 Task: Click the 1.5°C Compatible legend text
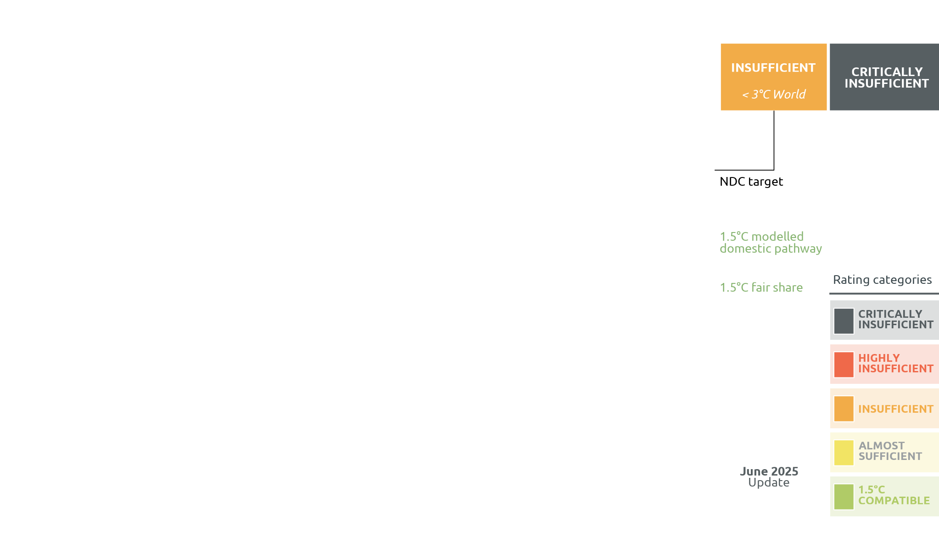pyautogui.click(x=894, y=495)
